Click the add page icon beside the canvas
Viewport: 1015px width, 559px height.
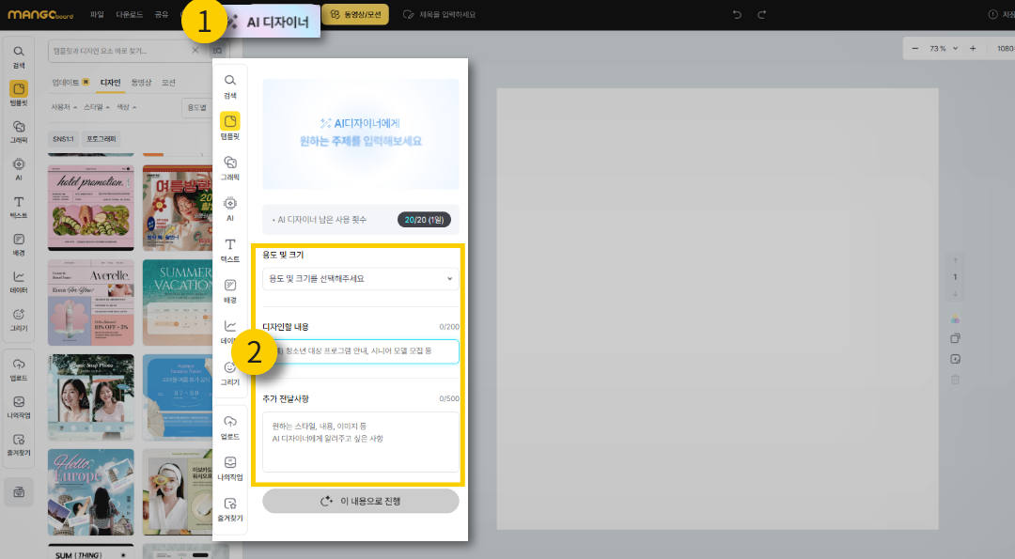(955, 359)
